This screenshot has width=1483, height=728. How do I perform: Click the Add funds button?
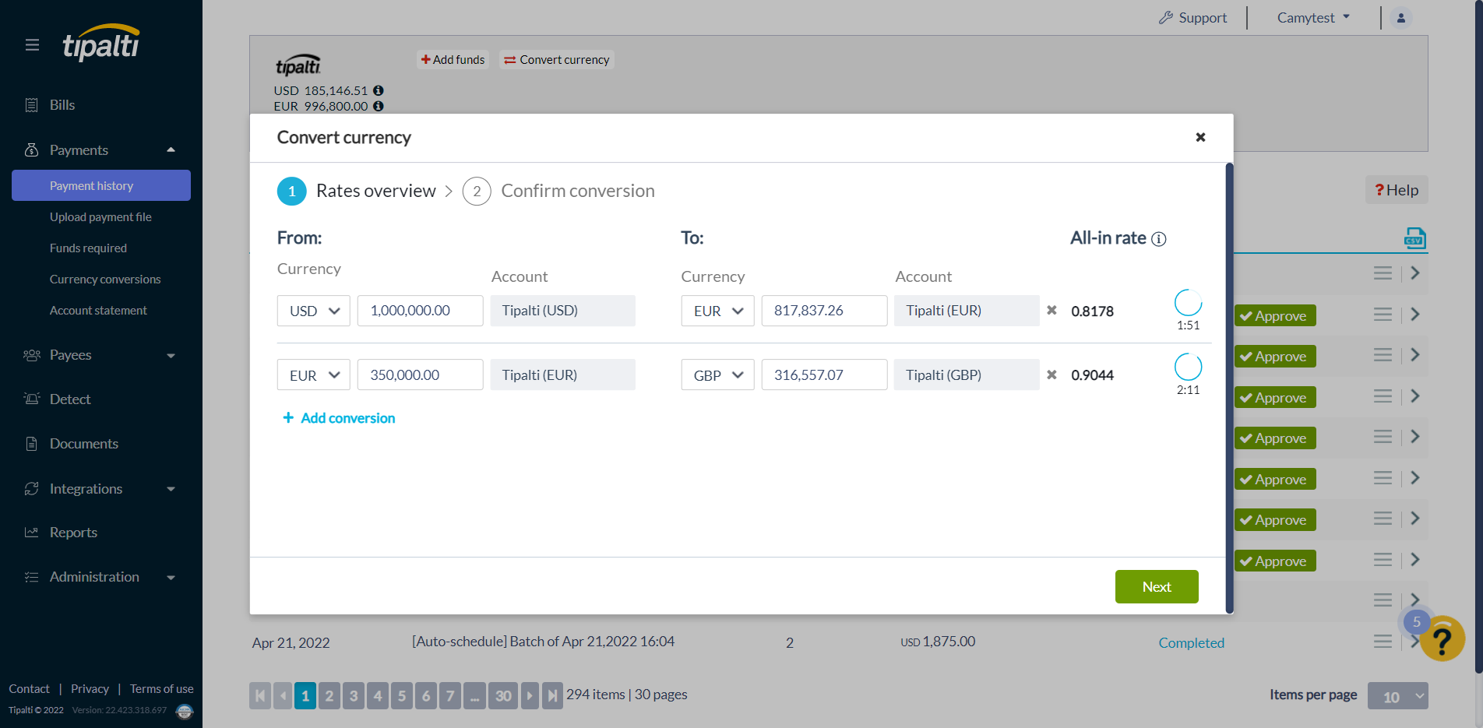coord(453,60)
